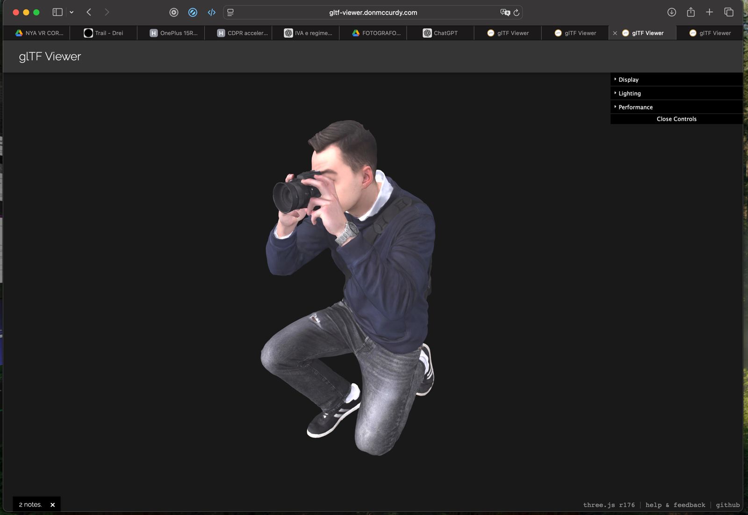Switch to the ChatGPT tab

(440, 33)
